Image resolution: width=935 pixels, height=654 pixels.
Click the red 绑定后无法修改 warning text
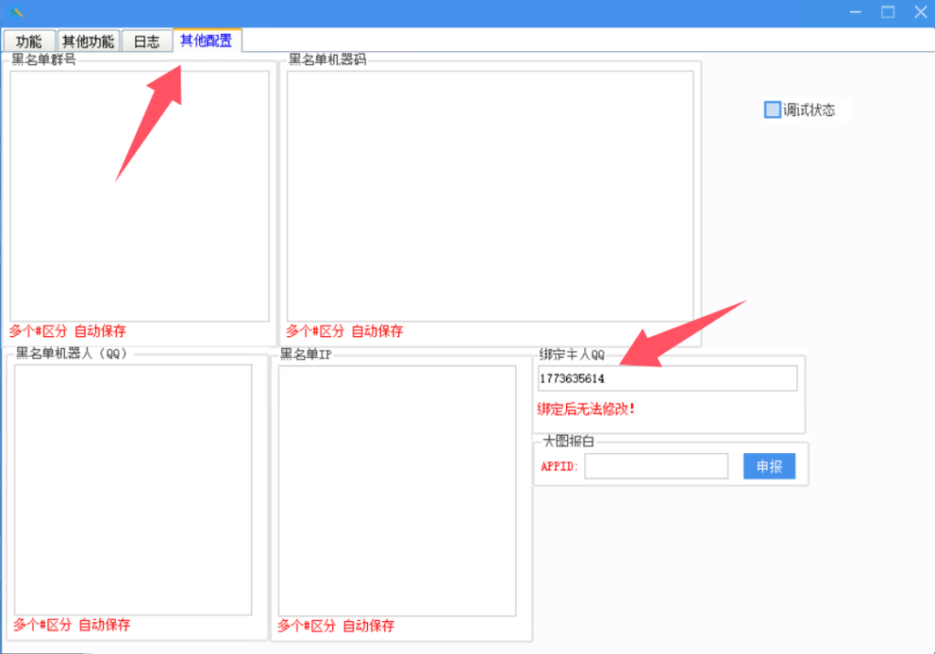click(586, 409)
